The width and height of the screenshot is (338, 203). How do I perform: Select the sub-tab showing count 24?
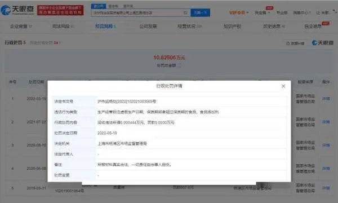click(x=45, y=43)
